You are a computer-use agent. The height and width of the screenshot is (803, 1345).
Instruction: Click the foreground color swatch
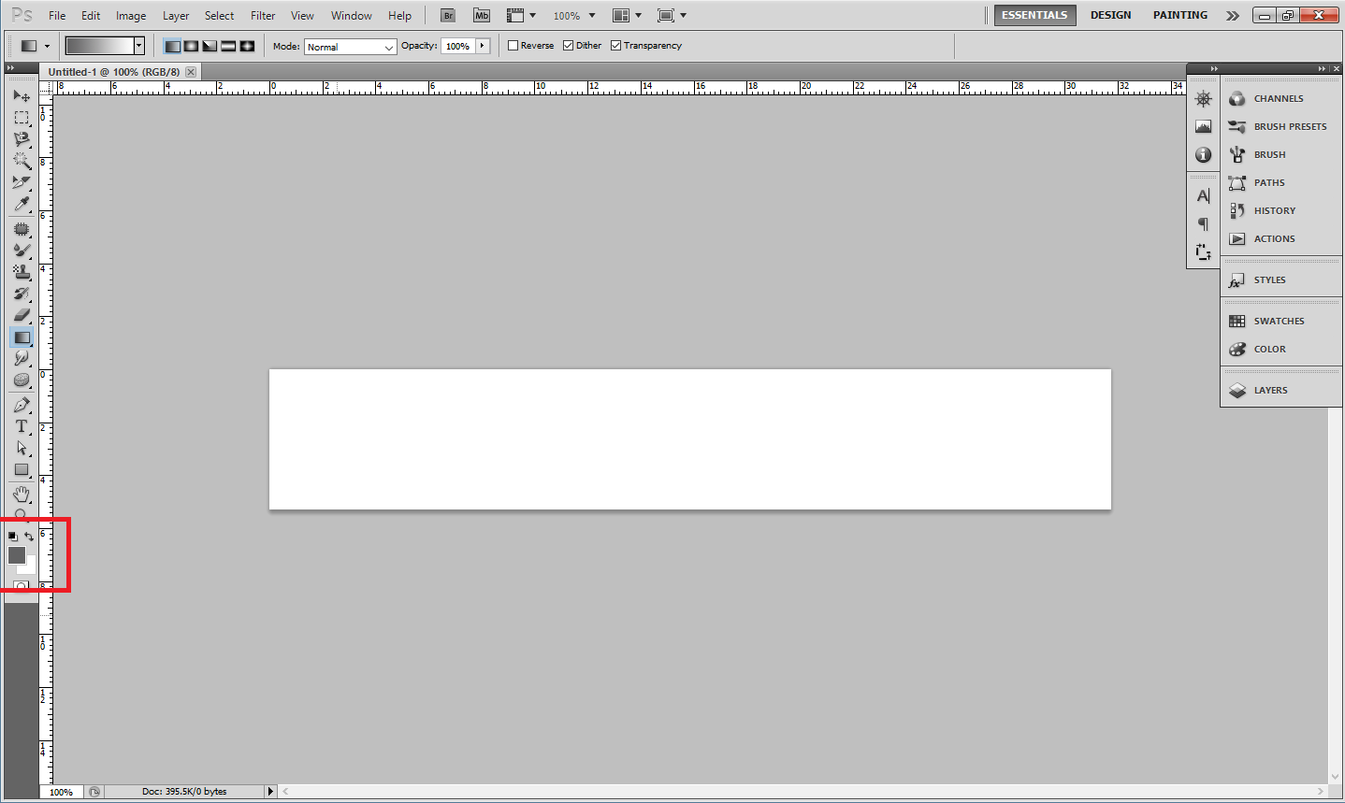click(16, 554)
